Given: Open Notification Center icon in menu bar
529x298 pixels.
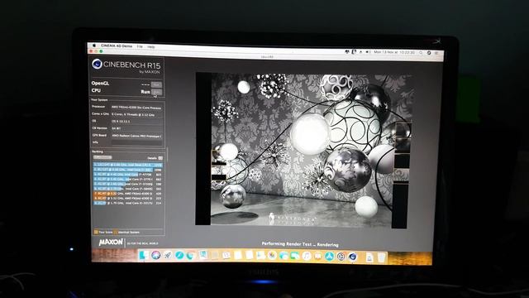Looking at the screenshot, I should pyautogui.click(x=436, y=53).
